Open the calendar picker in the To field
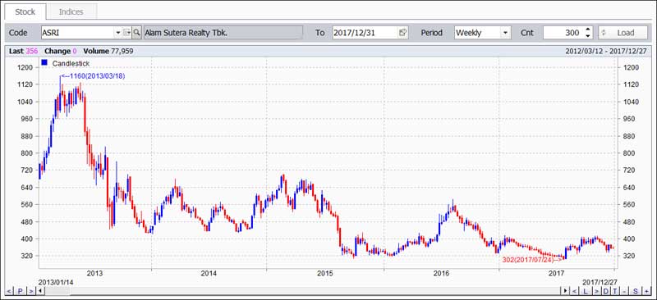The height and width of the screenshot is (300, 657). (402, 33)
